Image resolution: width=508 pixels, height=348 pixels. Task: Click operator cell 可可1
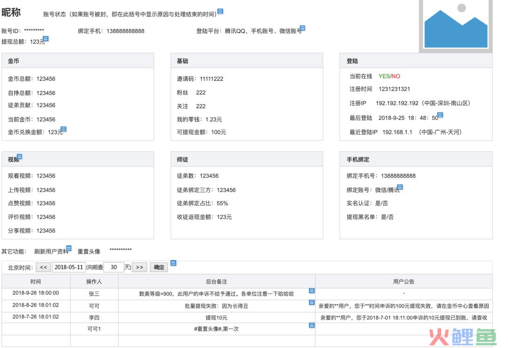point(94,329)
